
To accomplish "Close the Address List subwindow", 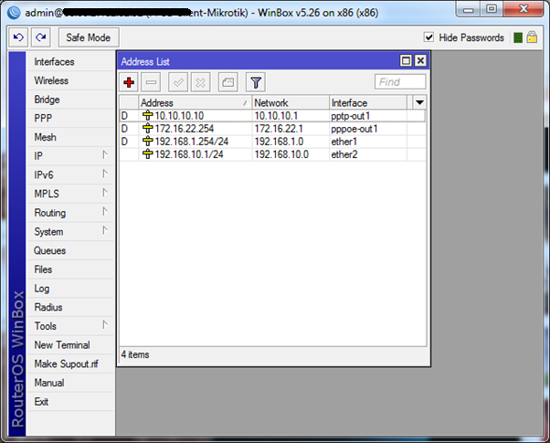I will pyautogui.click(x=420, y=60).
